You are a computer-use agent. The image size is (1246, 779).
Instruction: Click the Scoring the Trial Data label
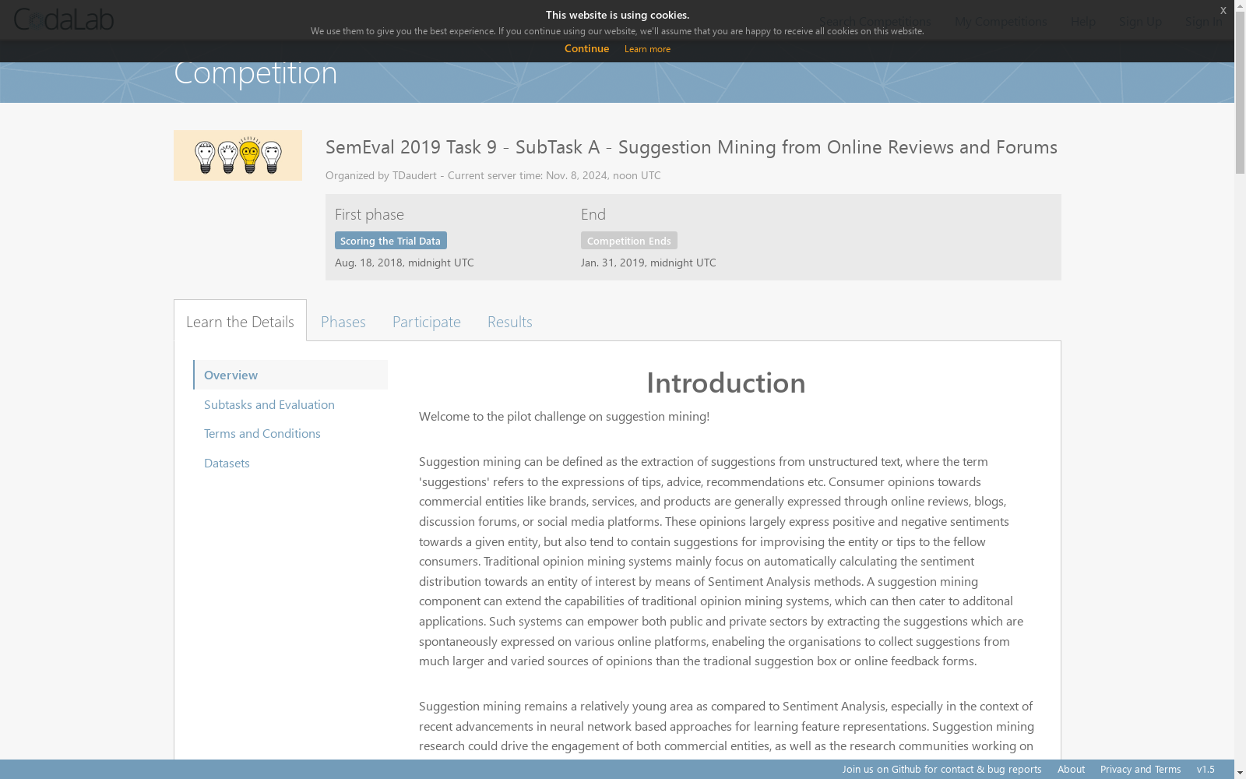390,241
